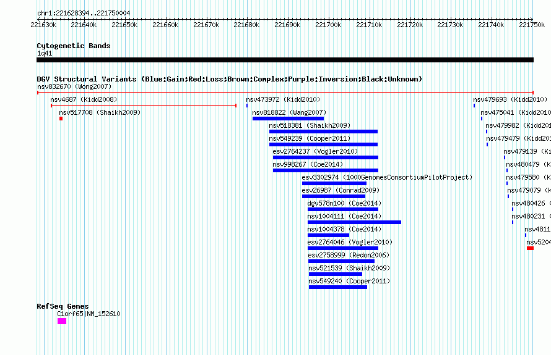Viewport: 551px width, 355px height.
Task: Open the esv2758999 (Redon2006) label
Action: pyautogui.click(x=349, y=255)
